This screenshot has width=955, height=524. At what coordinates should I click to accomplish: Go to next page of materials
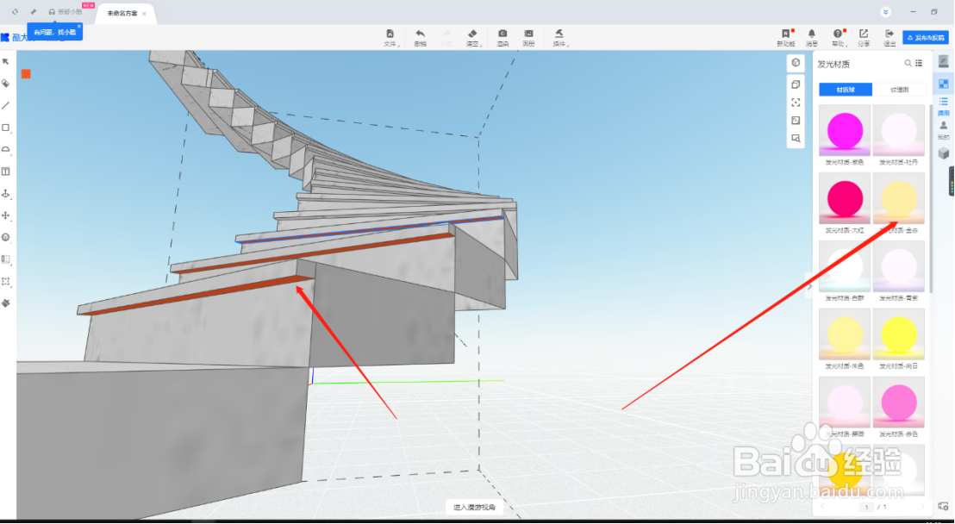pos(922,506)
